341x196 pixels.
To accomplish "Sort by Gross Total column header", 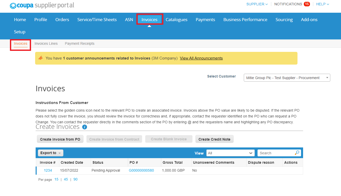I will [x=173, y=162].
